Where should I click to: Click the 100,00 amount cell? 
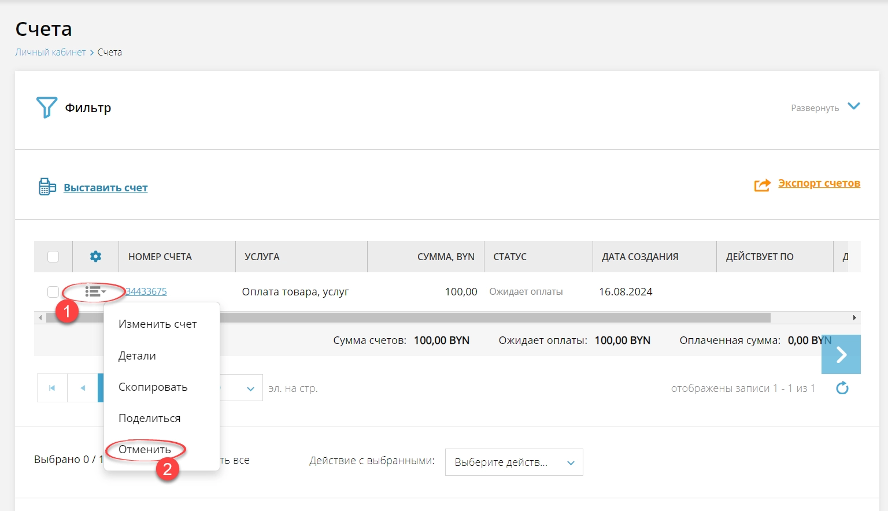click(x=461, y=292)
